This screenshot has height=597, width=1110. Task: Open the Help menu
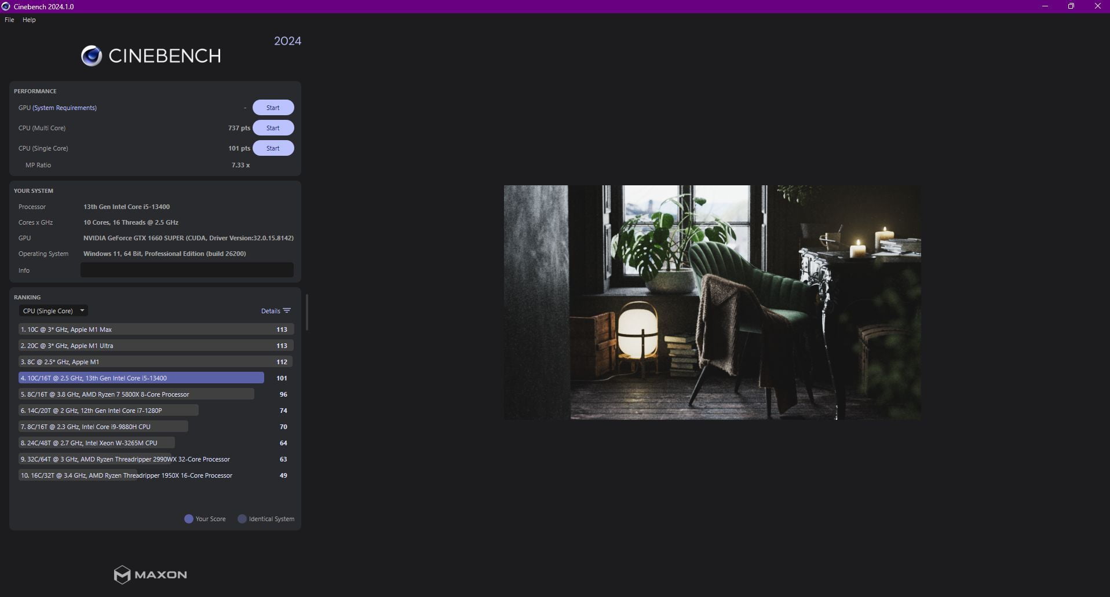tap(29, 20)
